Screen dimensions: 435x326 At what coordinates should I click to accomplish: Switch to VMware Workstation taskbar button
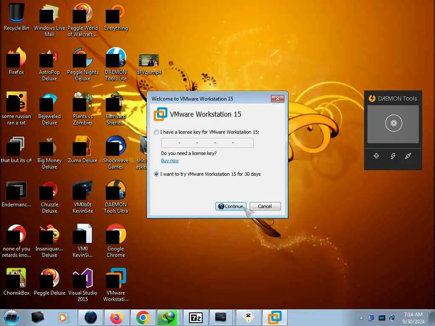pos(275,318)
